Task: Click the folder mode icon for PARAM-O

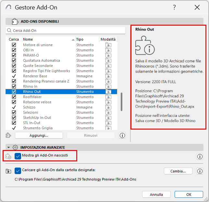Action: tap(108, 55)
